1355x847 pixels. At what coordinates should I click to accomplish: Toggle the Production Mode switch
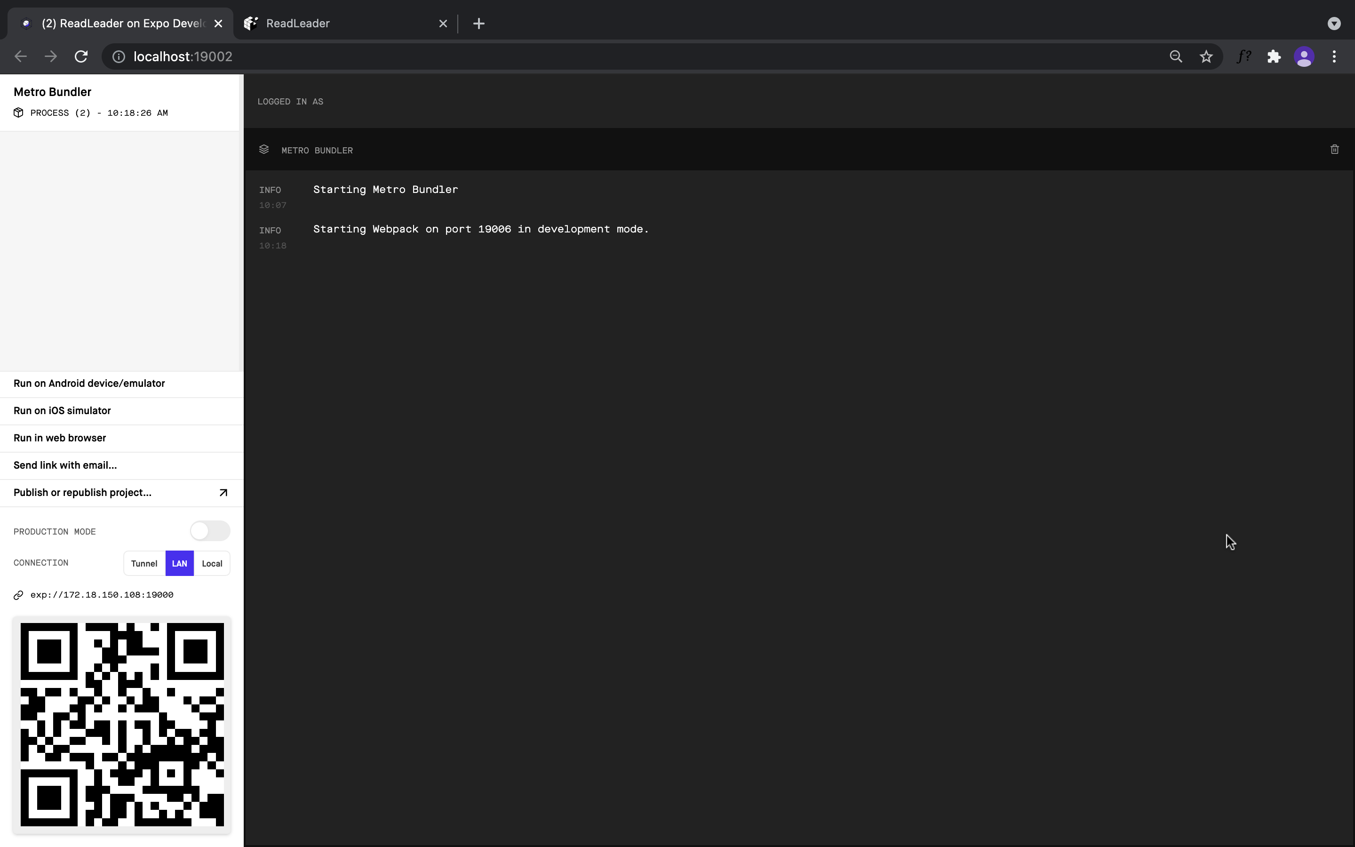coord(210,531)
